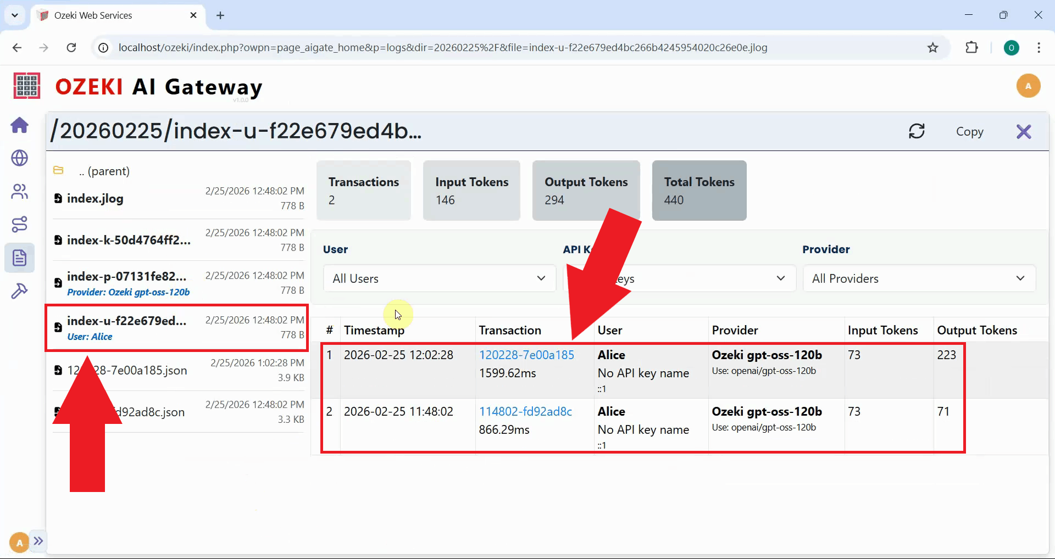This screenshot has height=559, width=1055.
Task: Open the parent folder icon above file list
Action: pyautogui.click(x=58, y=170)
